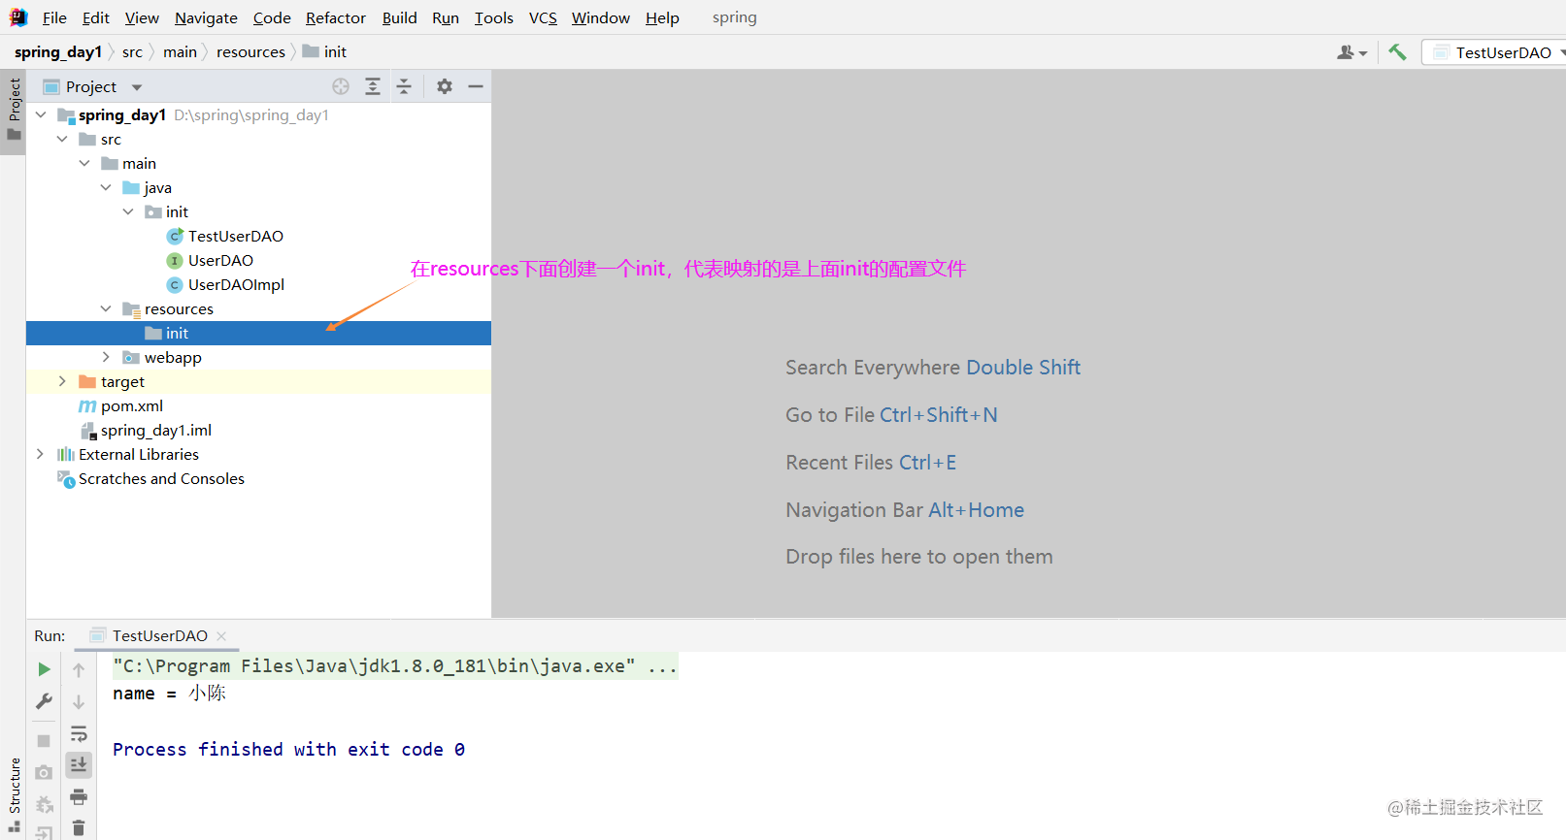Click the settings-cross icon below camera icon
The image size is (1566, 840).
click(x=44, y=805)
